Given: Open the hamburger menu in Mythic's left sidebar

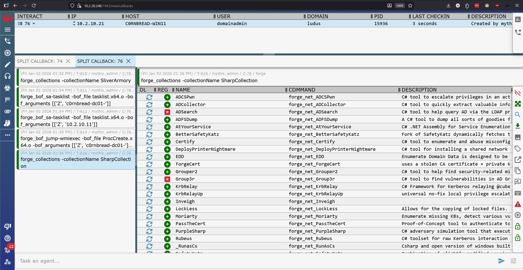Looking at the screenshot, I should (x=8, y=30).
